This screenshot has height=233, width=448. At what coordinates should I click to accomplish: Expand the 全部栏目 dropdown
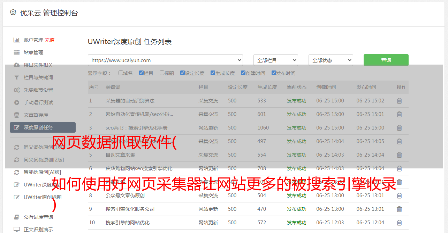point(275,60)
